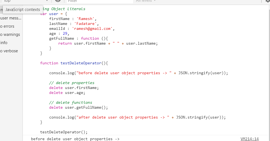The width and height of the screenshot is (270, 141).
Task: Select the 'verbose' sidebar filter
Action: click(x=11, y=51)
